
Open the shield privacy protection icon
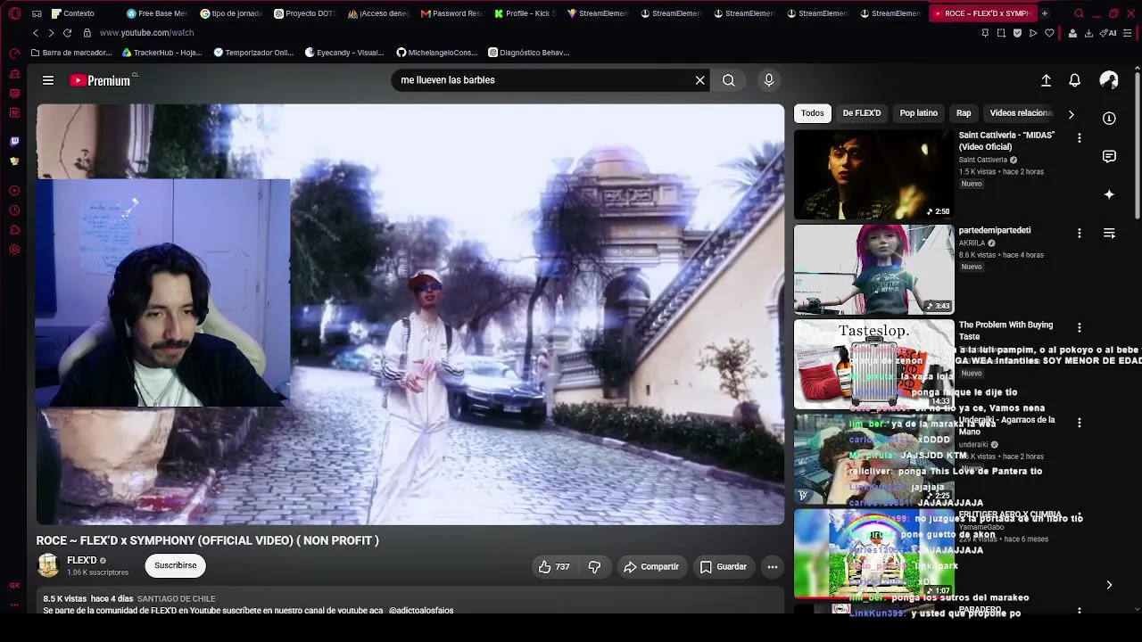click(x=1017, y=33)
